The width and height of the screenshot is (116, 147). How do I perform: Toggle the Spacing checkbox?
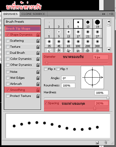tap(46, 103)
